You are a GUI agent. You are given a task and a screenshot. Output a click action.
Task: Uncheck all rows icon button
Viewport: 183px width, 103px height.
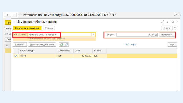(66, 45)
